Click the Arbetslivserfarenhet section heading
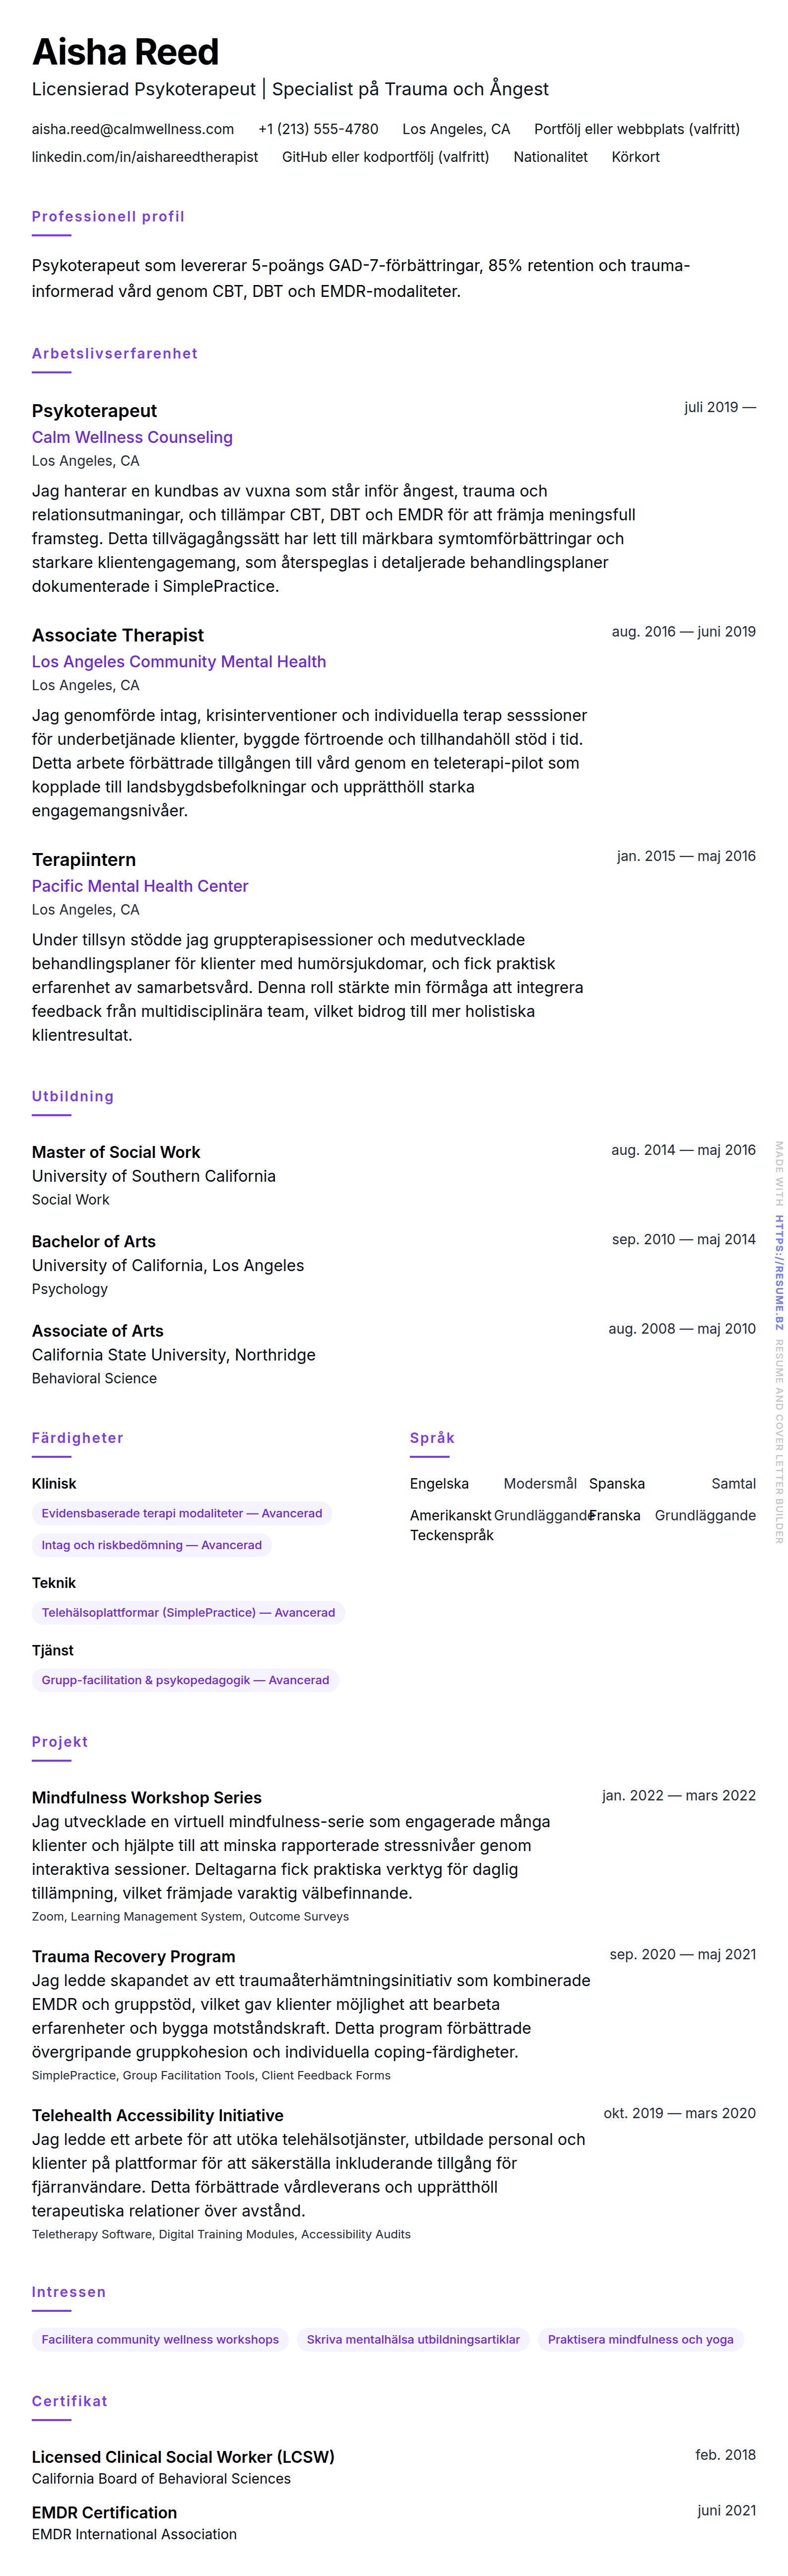Viewport: 788px width, 2576px height. [115, 354]
